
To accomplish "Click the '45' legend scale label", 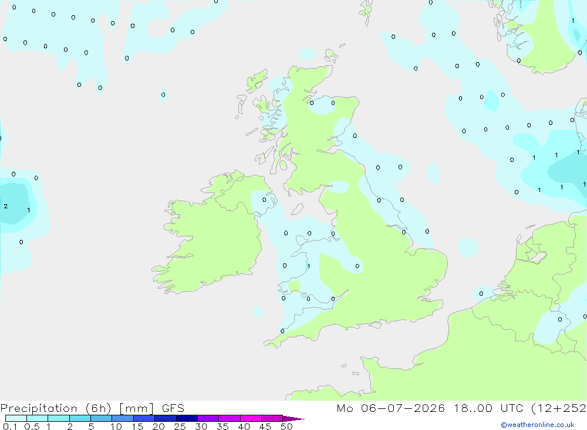I will [265, 426].
